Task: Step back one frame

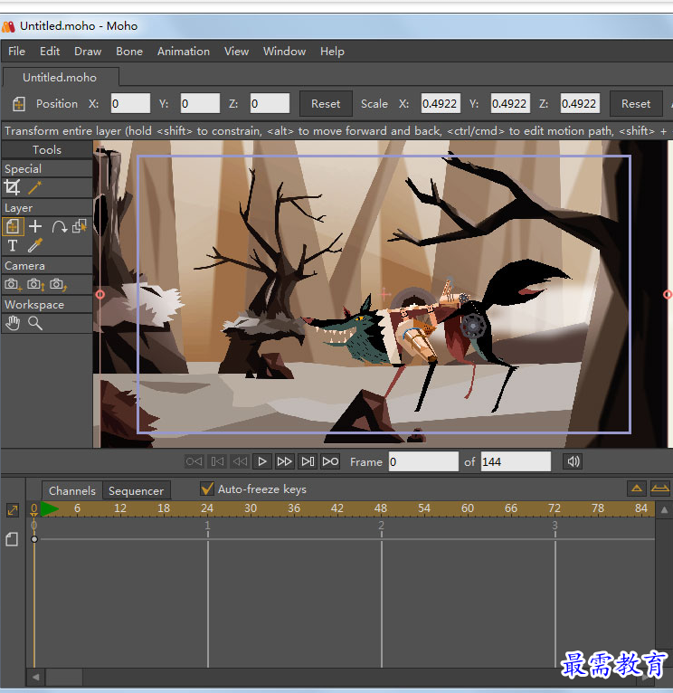Action: [217, 462]
